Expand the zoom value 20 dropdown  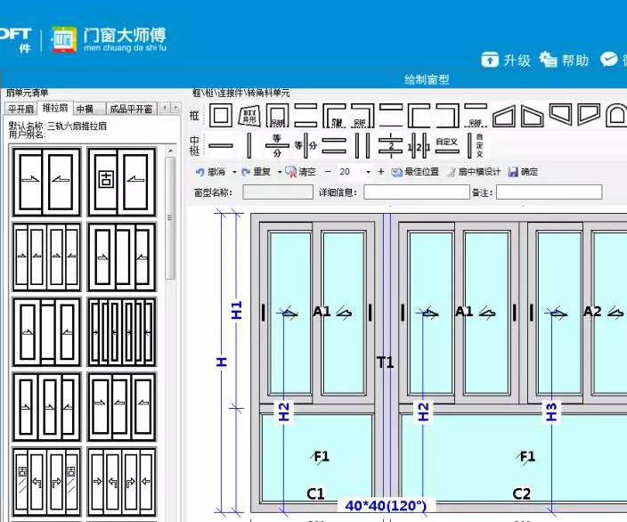coord(369,173)
